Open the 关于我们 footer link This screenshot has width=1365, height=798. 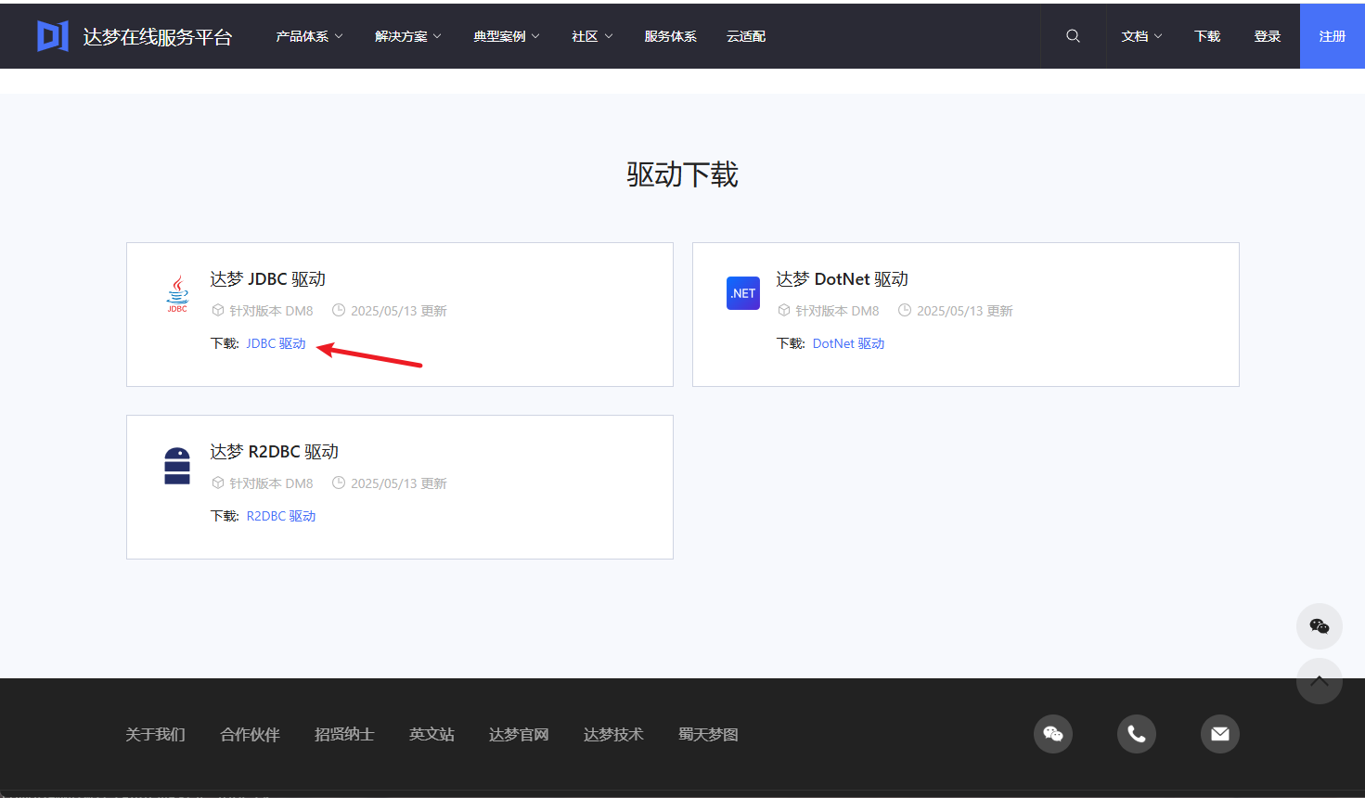point(155,734)
